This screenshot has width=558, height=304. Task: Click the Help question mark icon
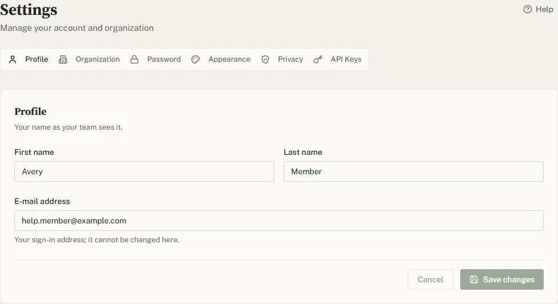tap(527, 9)
